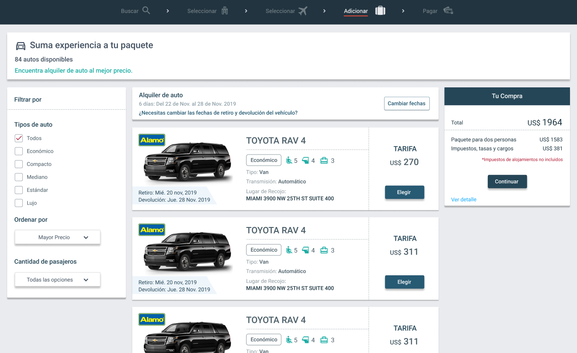This screenshot has height=353, width=577.
Task: Uncheck the Todos car type checkbox
Action: [x=19, y=138]
